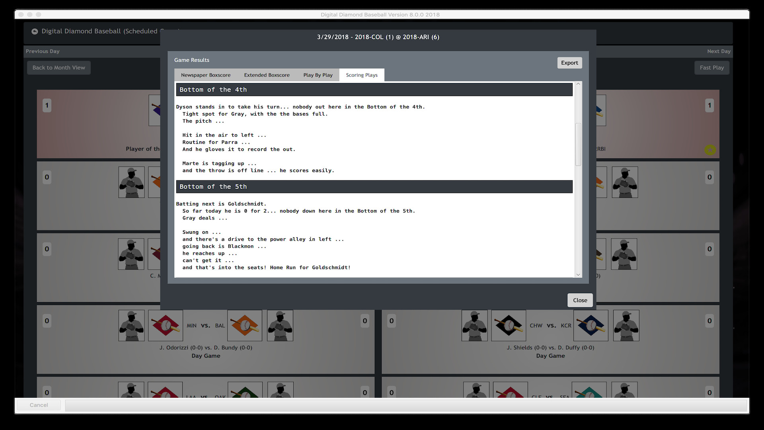764x430 pixels.
Task: Select the Scoring Plays tab
Action: 361,75
